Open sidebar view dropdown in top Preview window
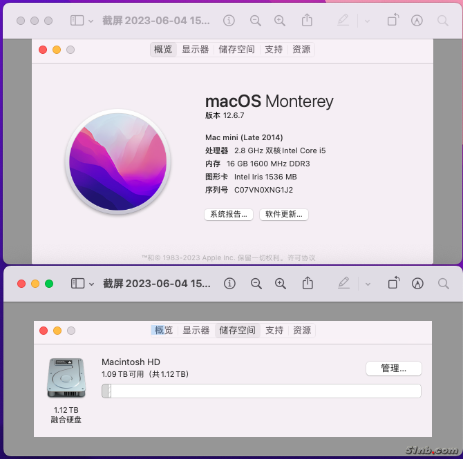 [91, 21]
